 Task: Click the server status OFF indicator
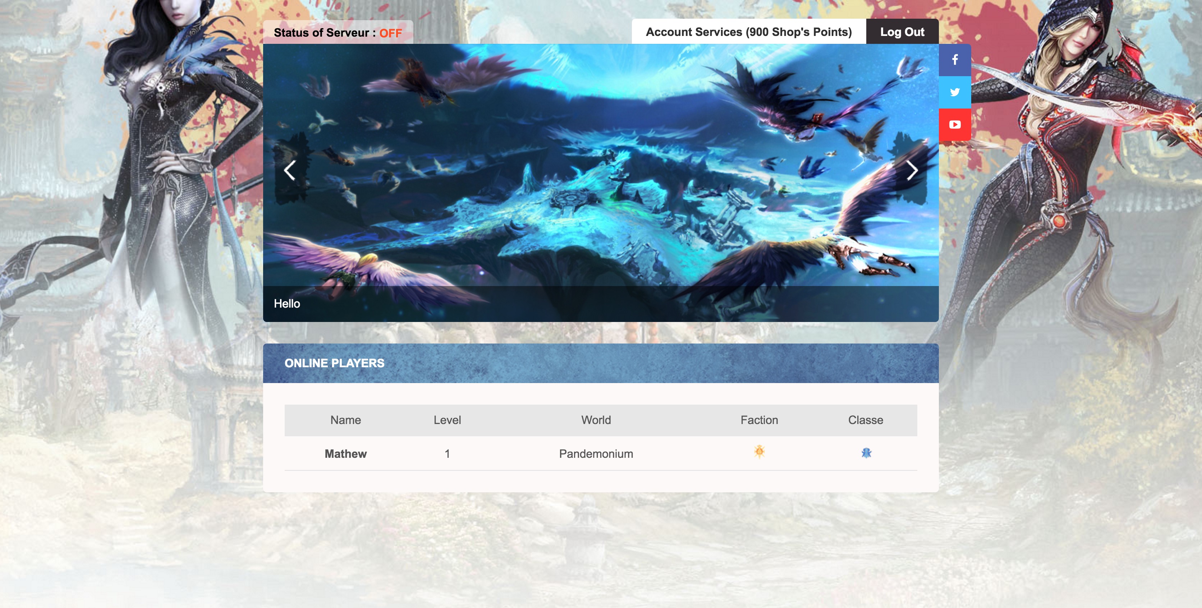point(390,33)
